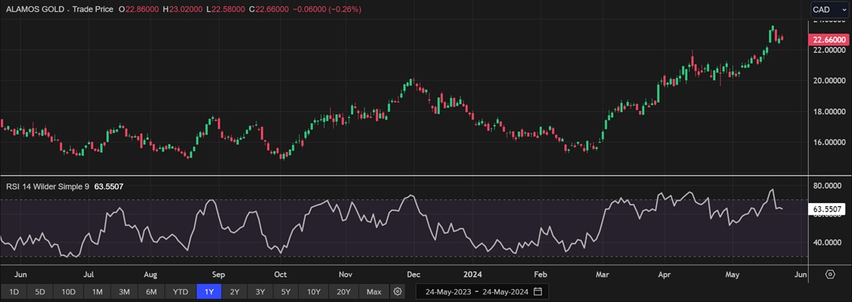The height and width of the screenshot is (302, 852).
Task: Click the 16.00000 price axis label
Action: (829, 142)
